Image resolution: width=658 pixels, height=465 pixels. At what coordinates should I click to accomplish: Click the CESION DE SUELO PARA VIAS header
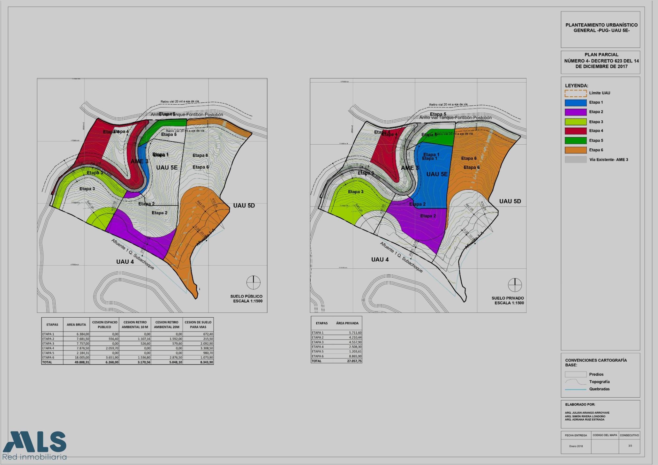[198, 325]
